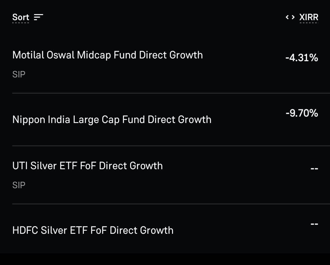Screen dimensions: 330x265
Task: Click the dashes value for UTI Silver ETF
Action: click(x=314, y=169)
